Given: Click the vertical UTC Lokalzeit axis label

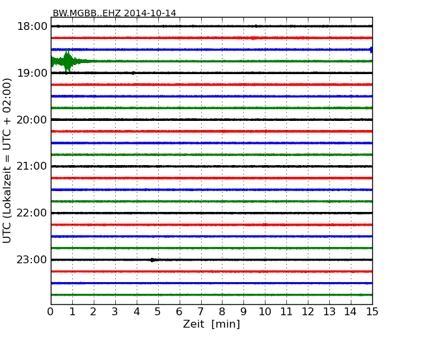Looking at the screenshot, I should pyautogui.click(x=7, y=161).
